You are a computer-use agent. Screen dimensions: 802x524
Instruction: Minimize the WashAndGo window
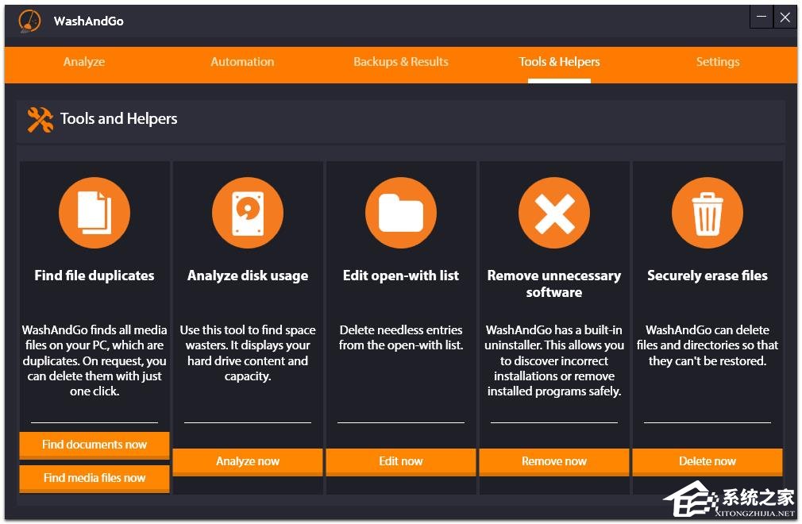point(761,17)
